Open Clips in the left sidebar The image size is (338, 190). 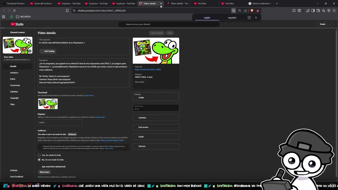tap(12, 104)
